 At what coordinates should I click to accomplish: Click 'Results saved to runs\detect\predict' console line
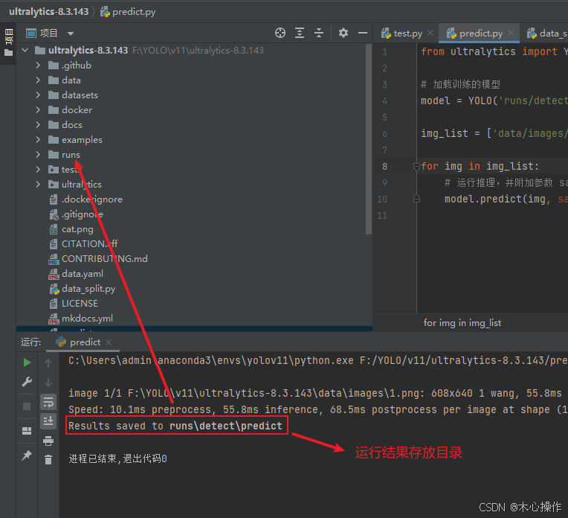(175, 426)
